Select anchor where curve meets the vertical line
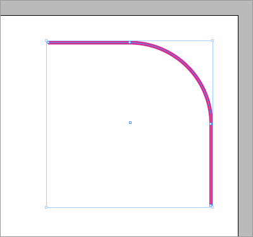 click(x=211, y=124)
